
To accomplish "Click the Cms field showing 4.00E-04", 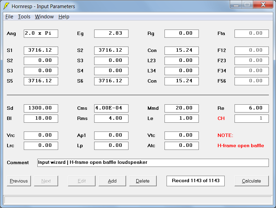I will click(111, 108).
